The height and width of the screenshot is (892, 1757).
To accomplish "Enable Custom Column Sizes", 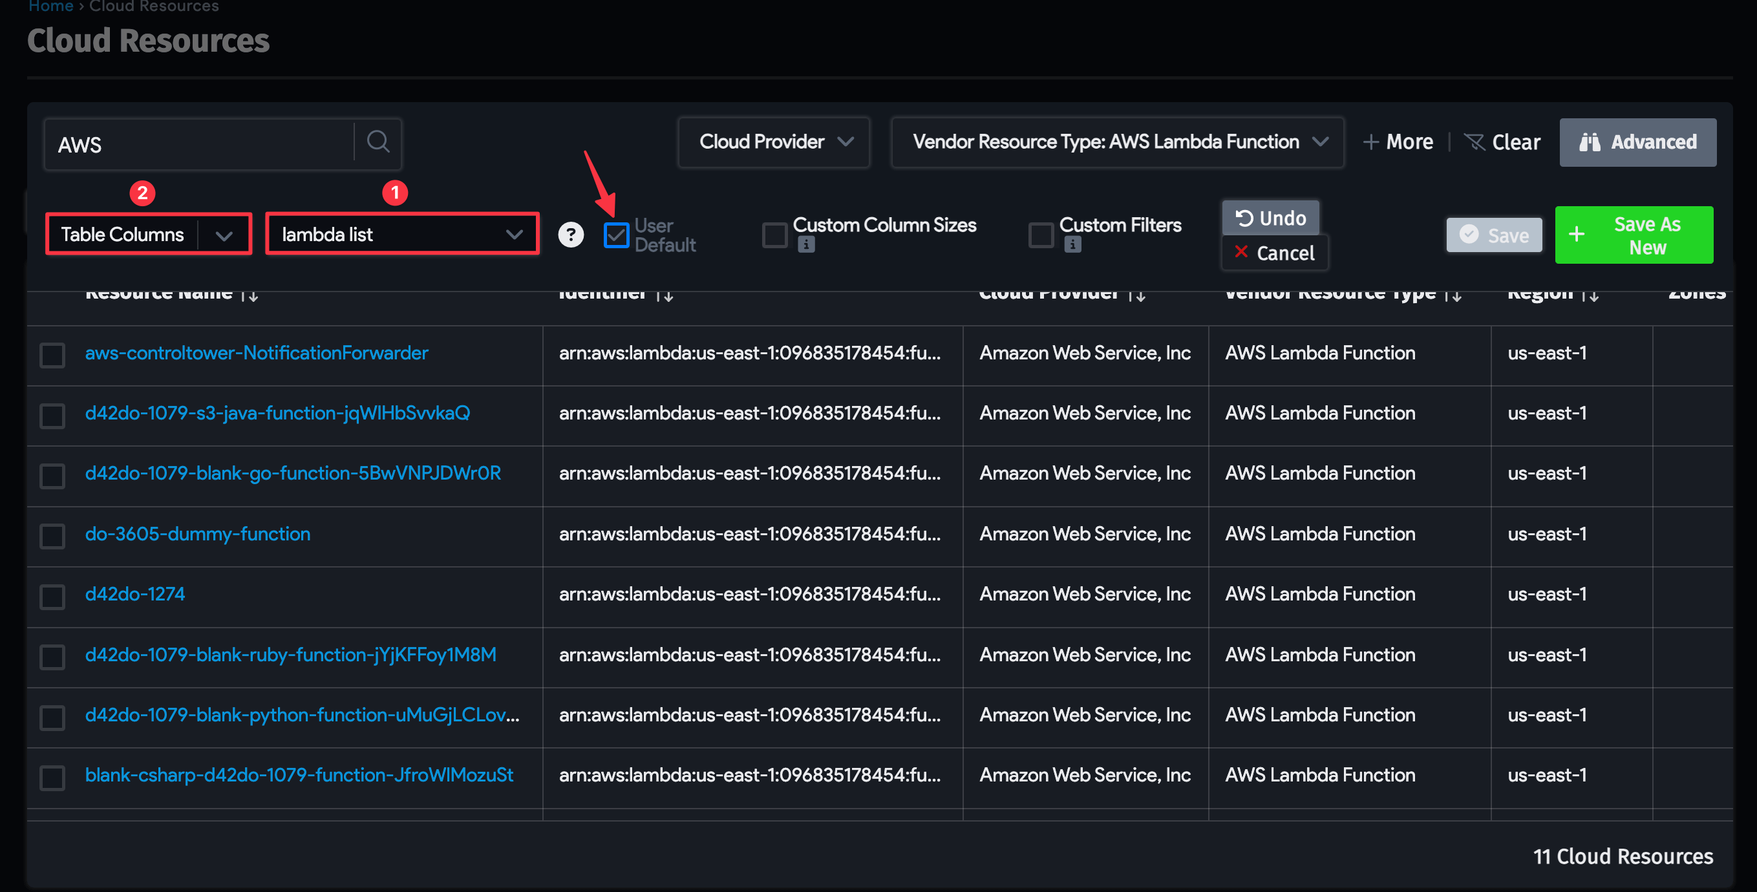I will (x=774, y=234).
